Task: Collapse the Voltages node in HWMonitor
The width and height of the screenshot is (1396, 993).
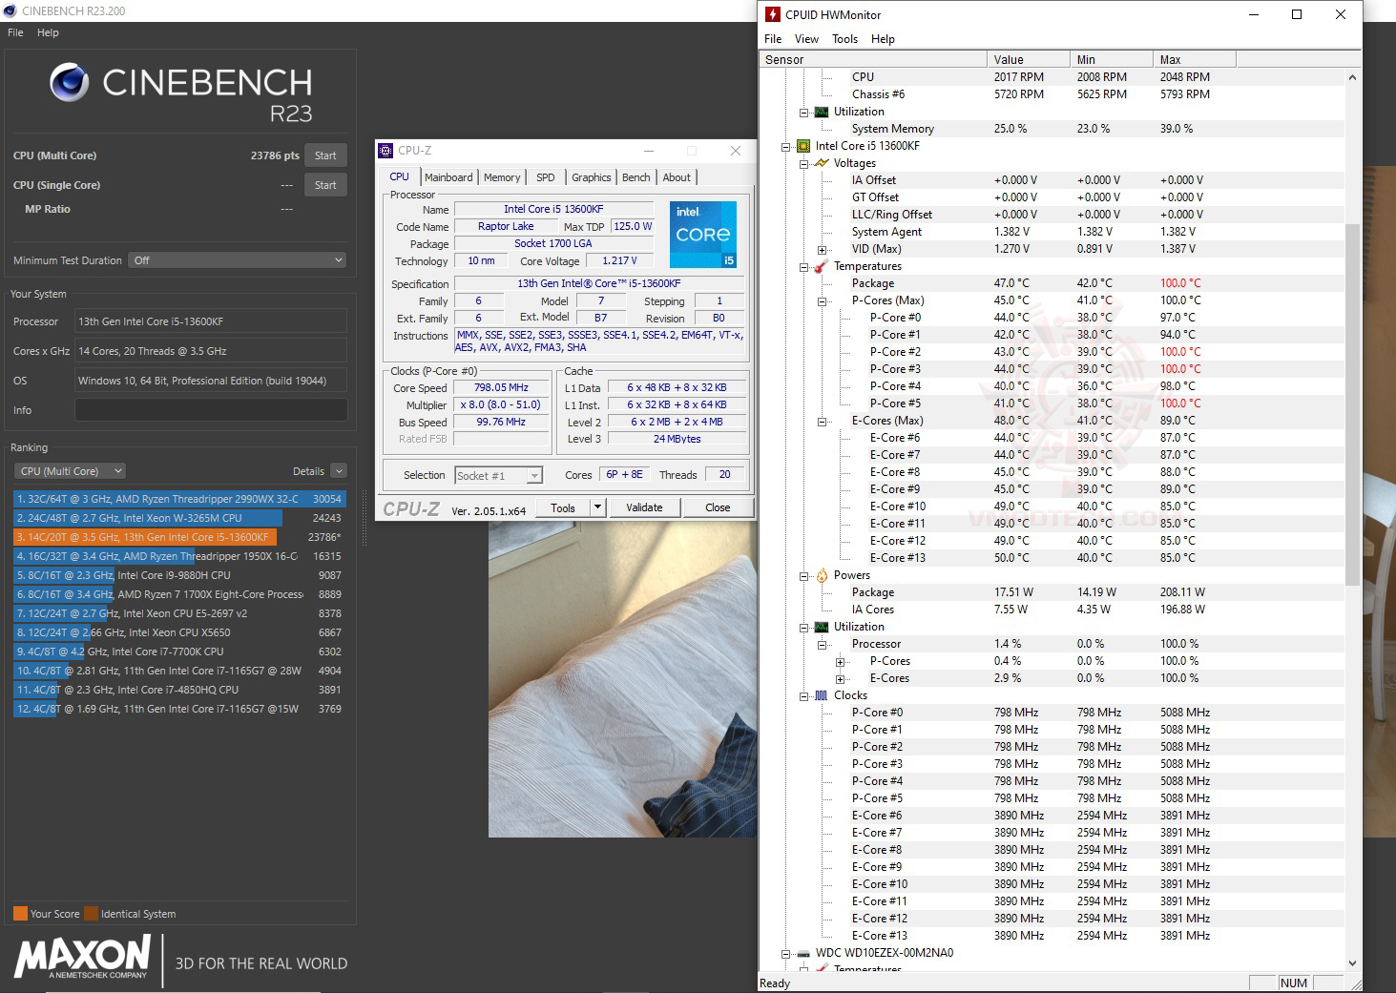Action: [x=803, y=164]
